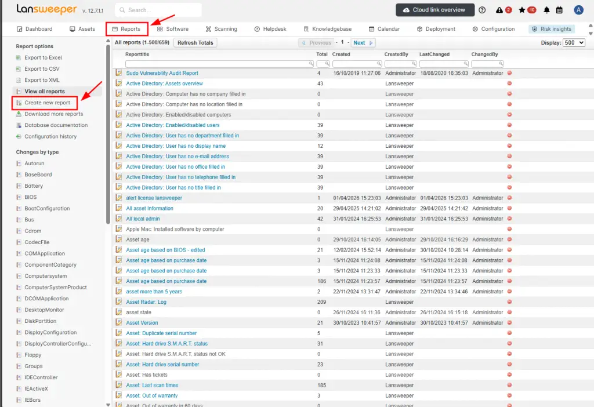Open the notifications bell icon
Viewport: 594px width, 407px height.
click(546, 10)
